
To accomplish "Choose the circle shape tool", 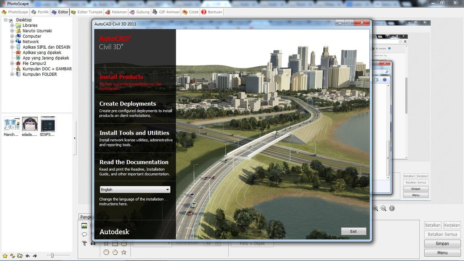I will pos(106,252).
